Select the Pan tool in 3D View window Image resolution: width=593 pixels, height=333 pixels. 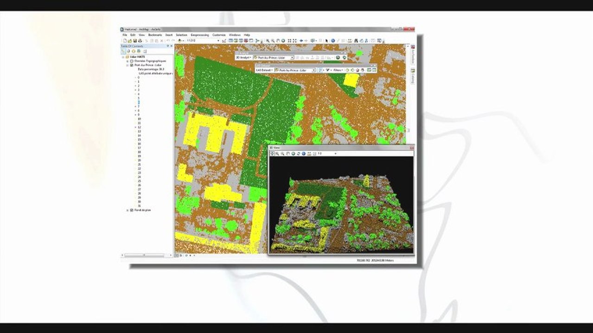[288, 154]
